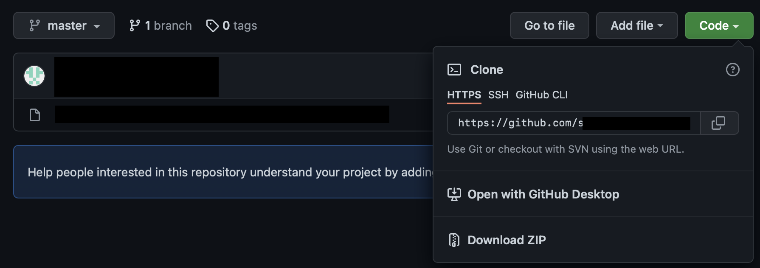Click the document icon in the file row
Image resolution: width=760 pixels, height=268 pixels.
click(x=34, y=115)
